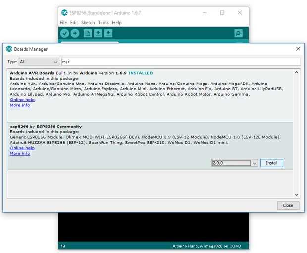Viewport: 307px width, 253px height.
Task: Click the Arduino logo in main window title
Action: 64,13
